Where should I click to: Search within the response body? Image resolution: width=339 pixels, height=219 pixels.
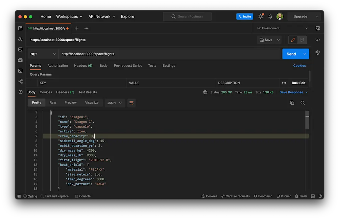tap(303, 102)
